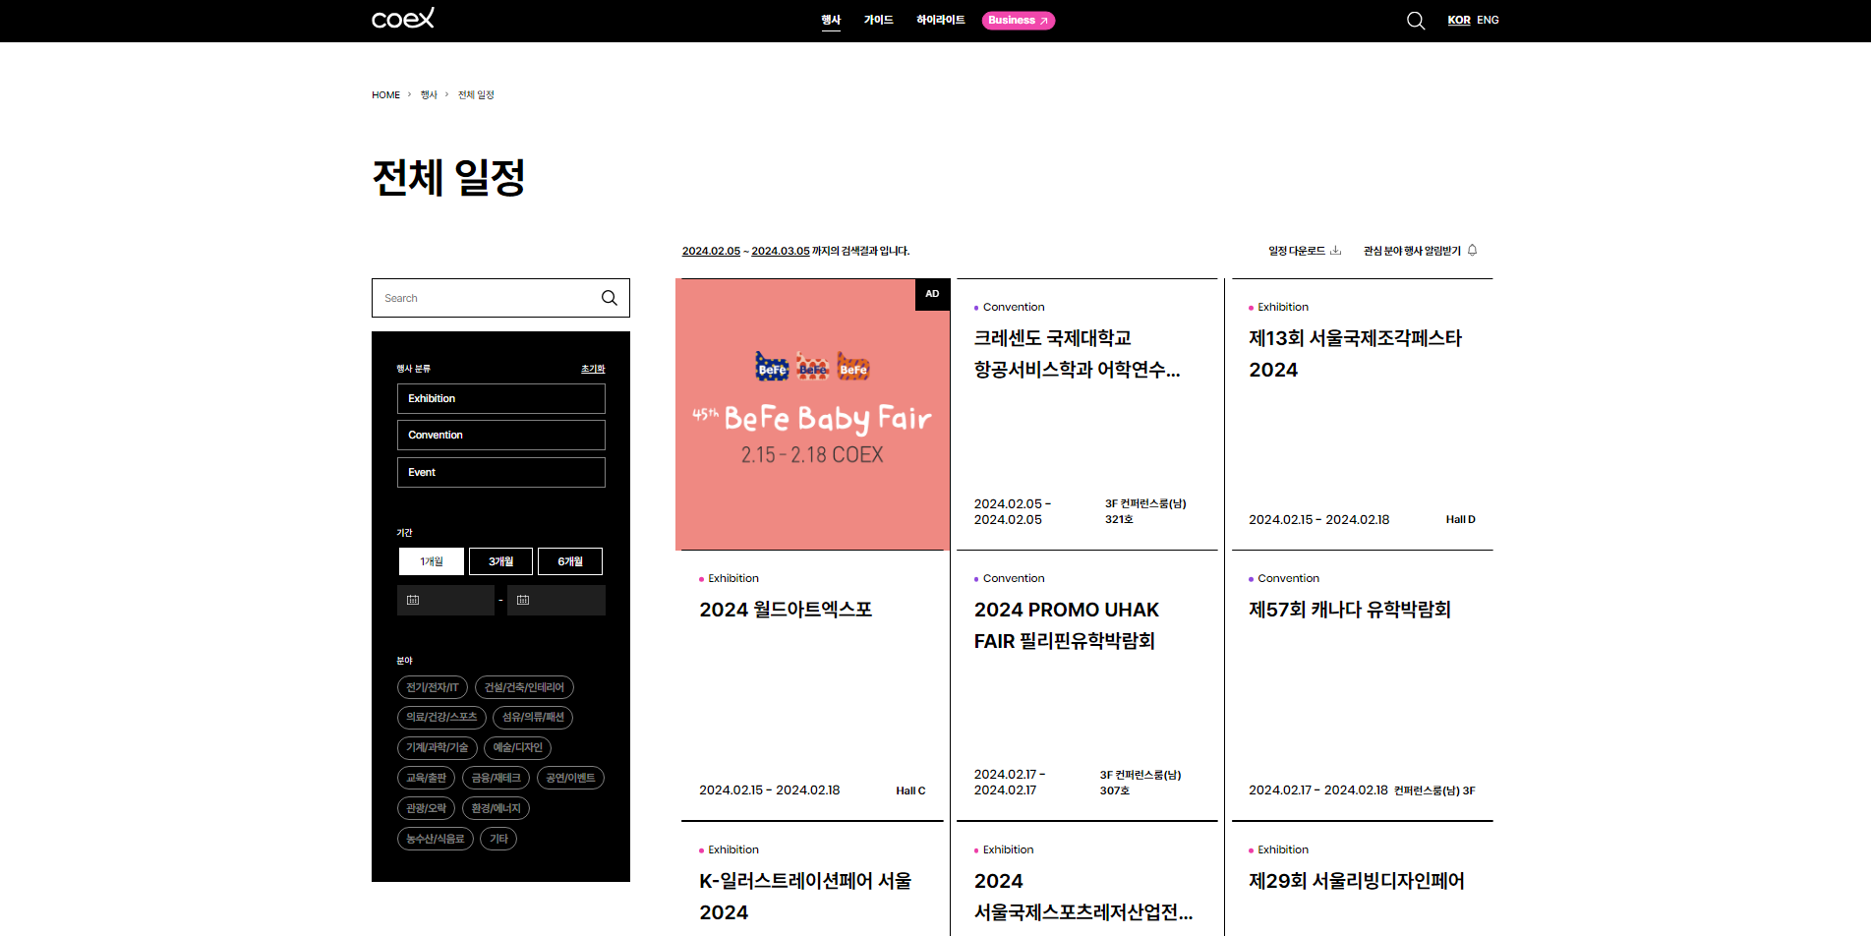The image size is (1871, 936).
Task: Toggle the 환경/에너지 field tag
Action: (496, 808)
